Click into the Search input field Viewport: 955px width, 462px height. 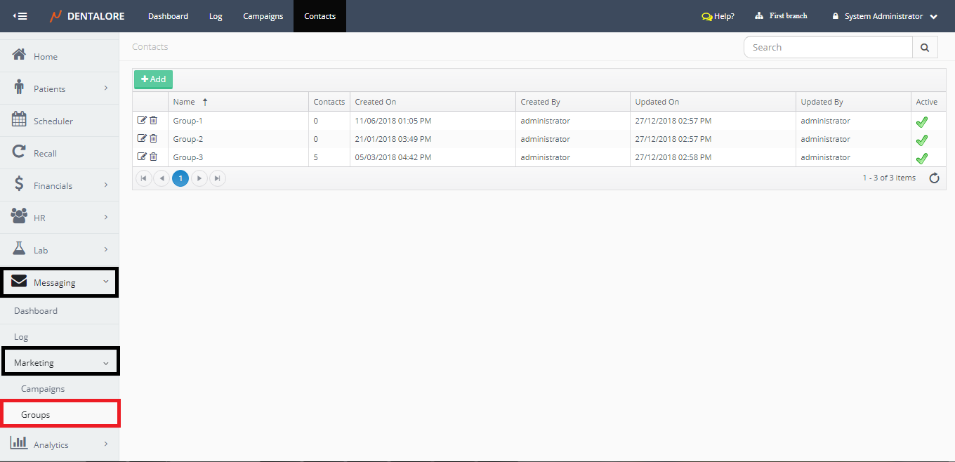tap(828, 47)
